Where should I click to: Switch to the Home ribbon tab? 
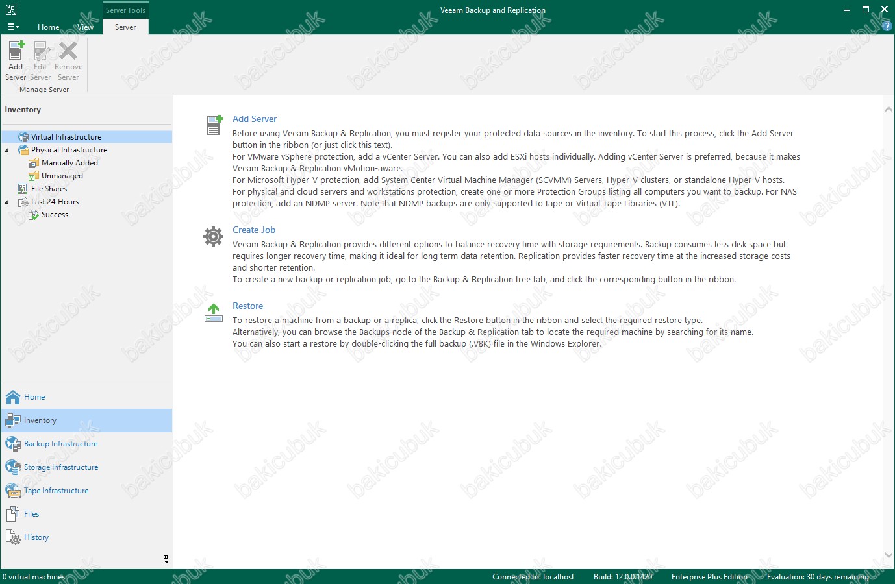click(x=48, y=27)
